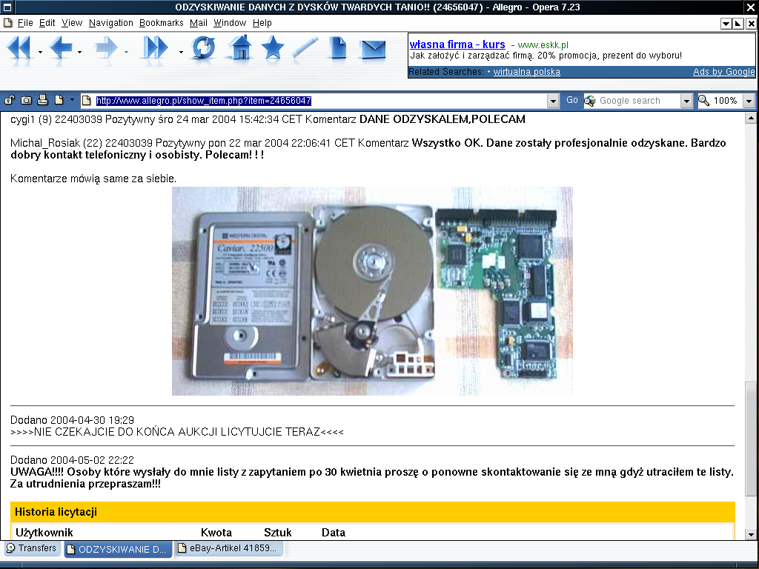Click the Rewind double-arrow navigation button

click(x=19, y=48)
